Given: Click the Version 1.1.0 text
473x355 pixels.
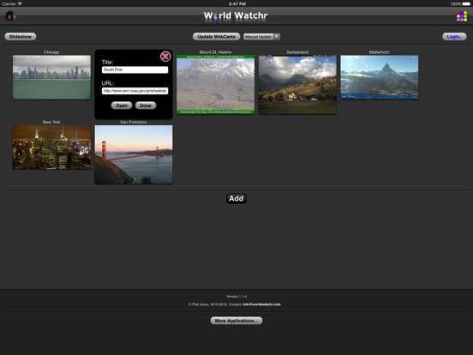Looking at the screenshot, I should click(236, 297).
